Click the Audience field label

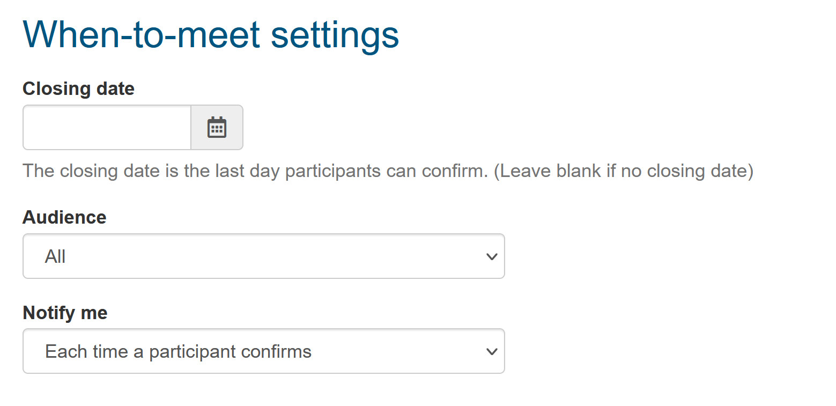[64, 217]
